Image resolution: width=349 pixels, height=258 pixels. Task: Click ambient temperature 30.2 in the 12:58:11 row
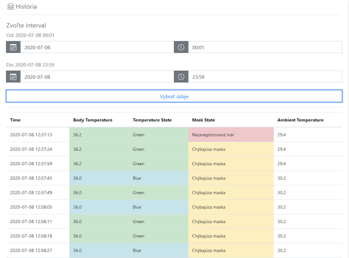point(282,221)
